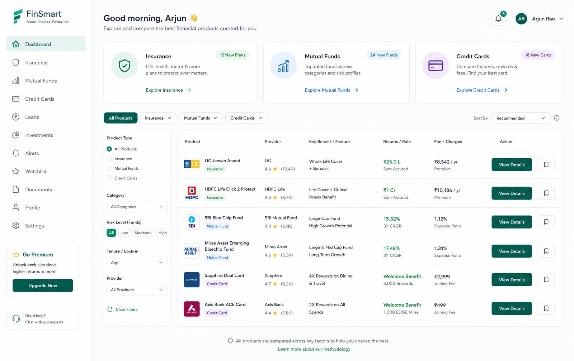Open notifications bell in header
This screenshot has height=361, width=574.
pos(498,19)
